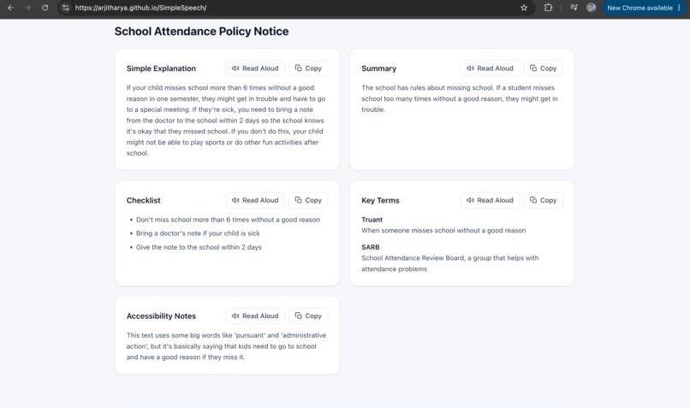
Task: Click the Accessibility Notes paragraph about big words
Action: pos(226,346)
